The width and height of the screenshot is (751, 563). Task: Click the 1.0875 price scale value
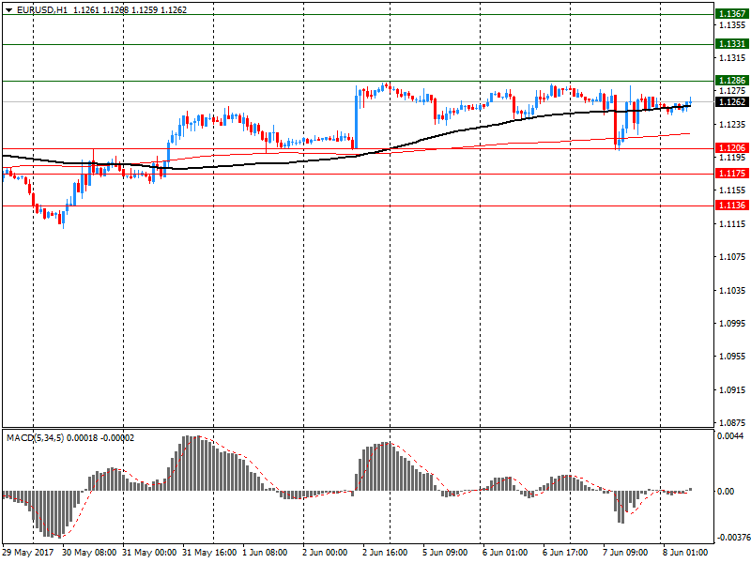(x=732, y=423)
